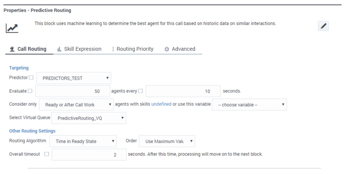Click the Evaluate agents count field
The height and width of the screenshot is (174, 345).
pos(72,92)
